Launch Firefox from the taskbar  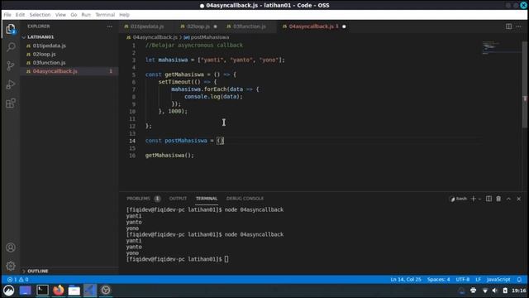pyautogui.click(x=59, y=291)
